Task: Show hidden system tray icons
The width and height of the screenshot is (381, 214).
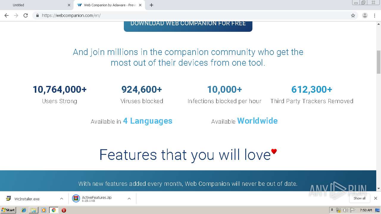Action: (x=332, y=210)
